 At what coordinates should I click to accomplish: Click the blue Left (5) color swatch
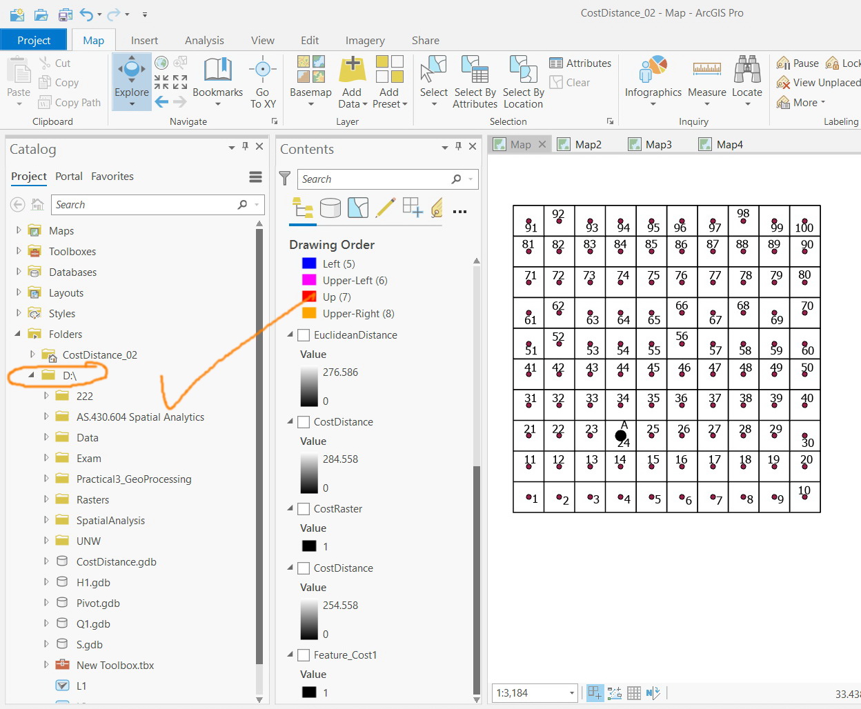point(309,263)
